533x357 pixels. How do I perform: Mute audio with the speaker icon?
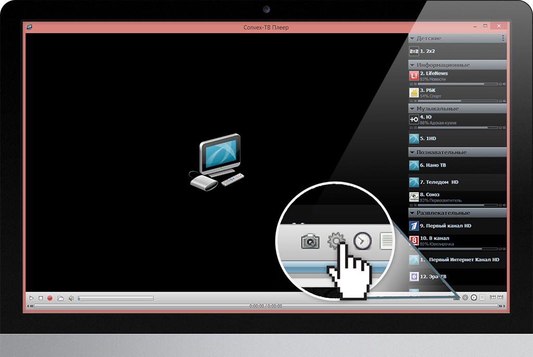point(71,298)
